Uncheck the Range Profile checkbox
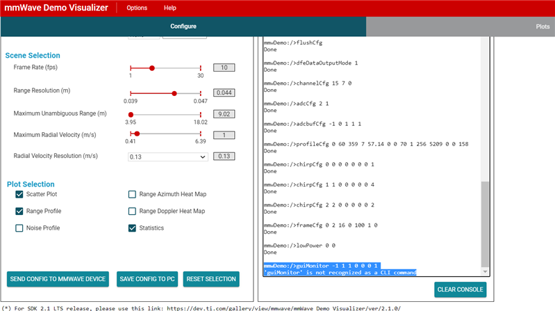Screen dimensions: 555x311 point(19,212)
